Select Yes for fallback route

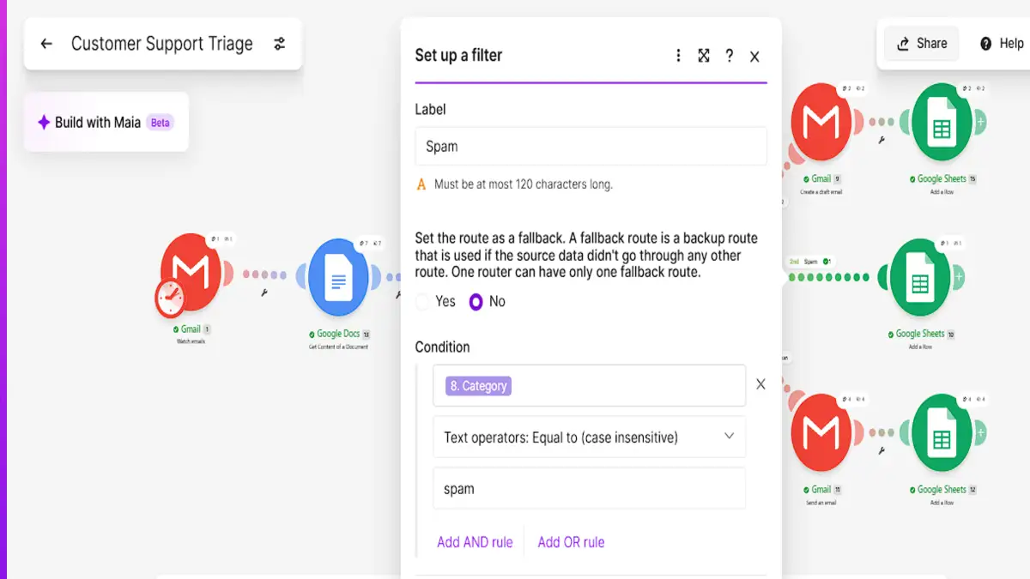tap(423, 302)
